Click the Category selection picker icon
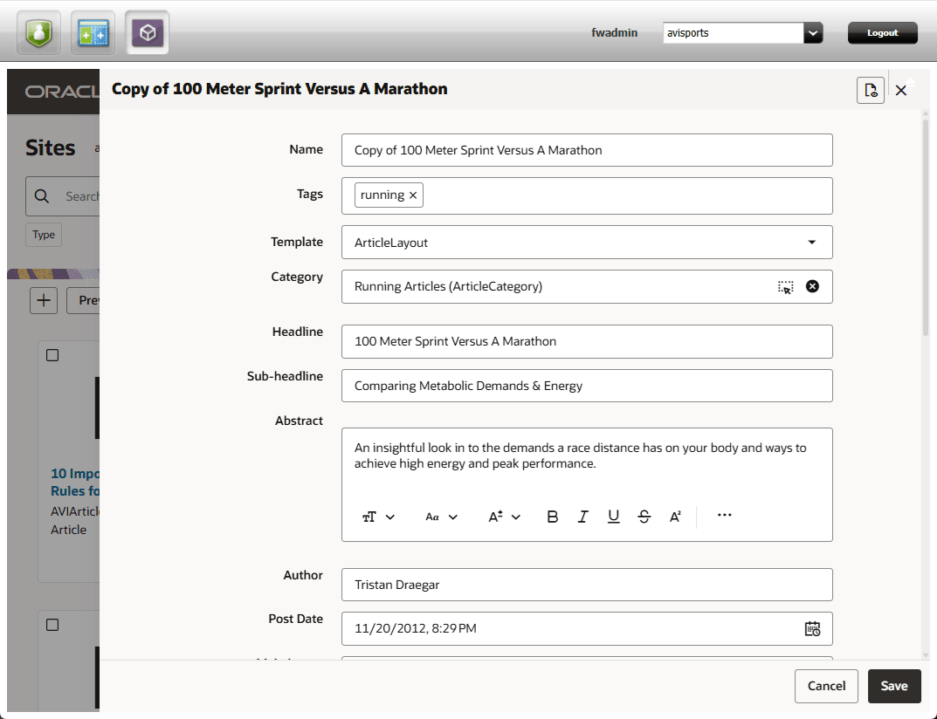Viewport: 937px width, 719px height. (x=785, y=286)
